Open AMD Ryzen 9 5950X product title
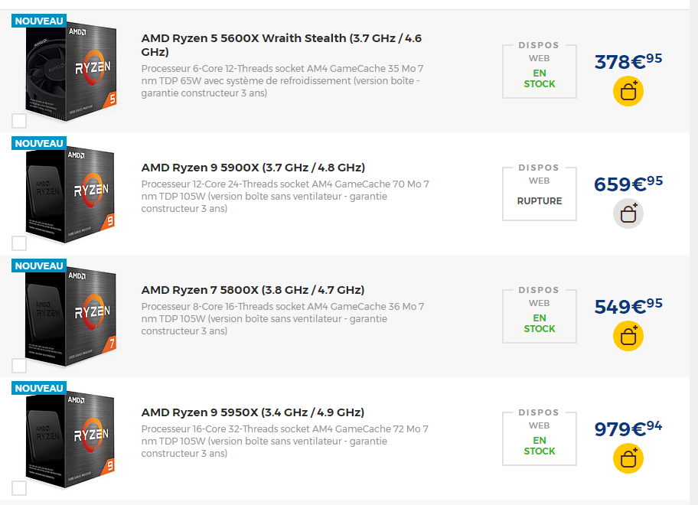Viewport: 698px width, 505px height. point(253,412)
